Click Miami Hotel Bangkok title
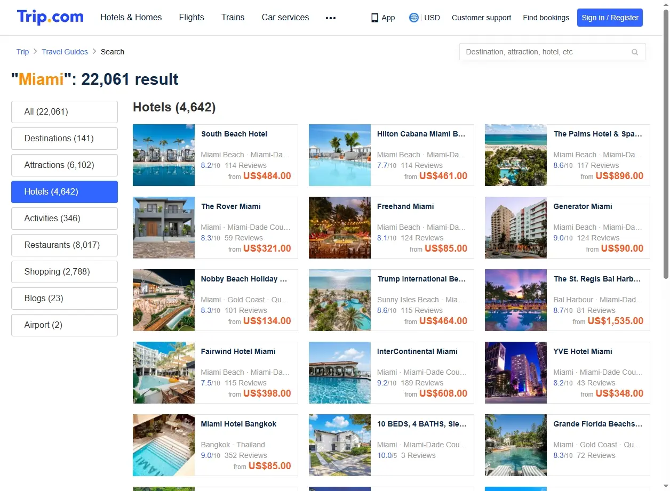Viewport: 670px width, 491px height. click(x=239, y=424)
